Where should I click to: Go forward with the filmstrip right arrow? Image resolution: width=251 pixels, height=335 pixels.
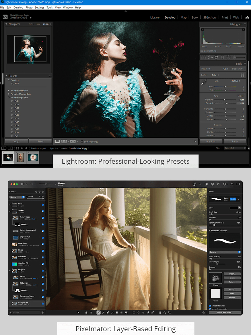(x=26, y=148)
